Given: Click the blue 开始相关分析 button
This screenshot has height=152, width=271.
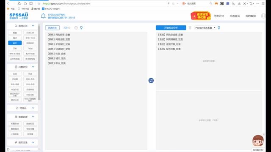Looking at the screenshot, I should pyautogui.click(x=171, y=28).
